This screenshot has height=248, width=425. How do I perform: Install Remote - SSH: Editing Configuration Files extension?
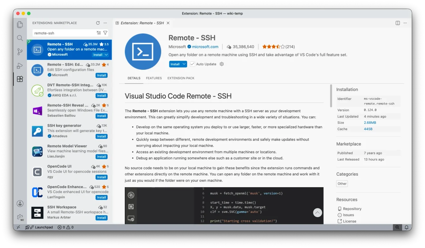coord(101,75)
